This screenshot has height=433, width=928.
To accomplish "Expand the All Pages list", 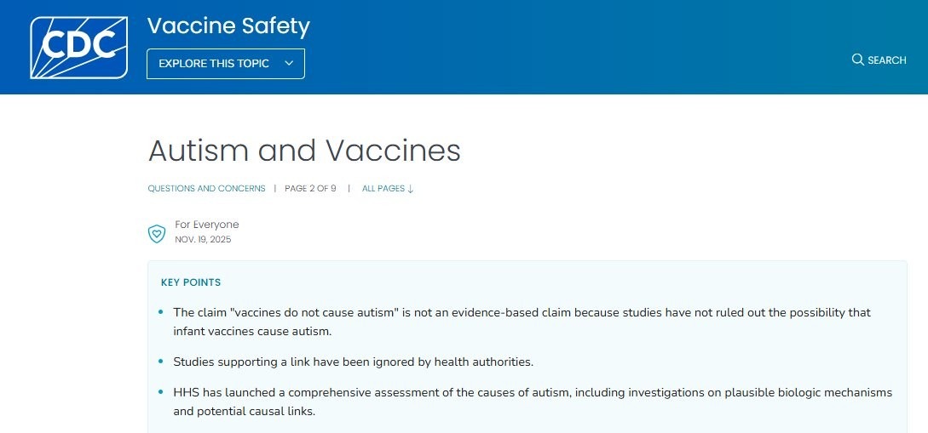I will (388, 189).
